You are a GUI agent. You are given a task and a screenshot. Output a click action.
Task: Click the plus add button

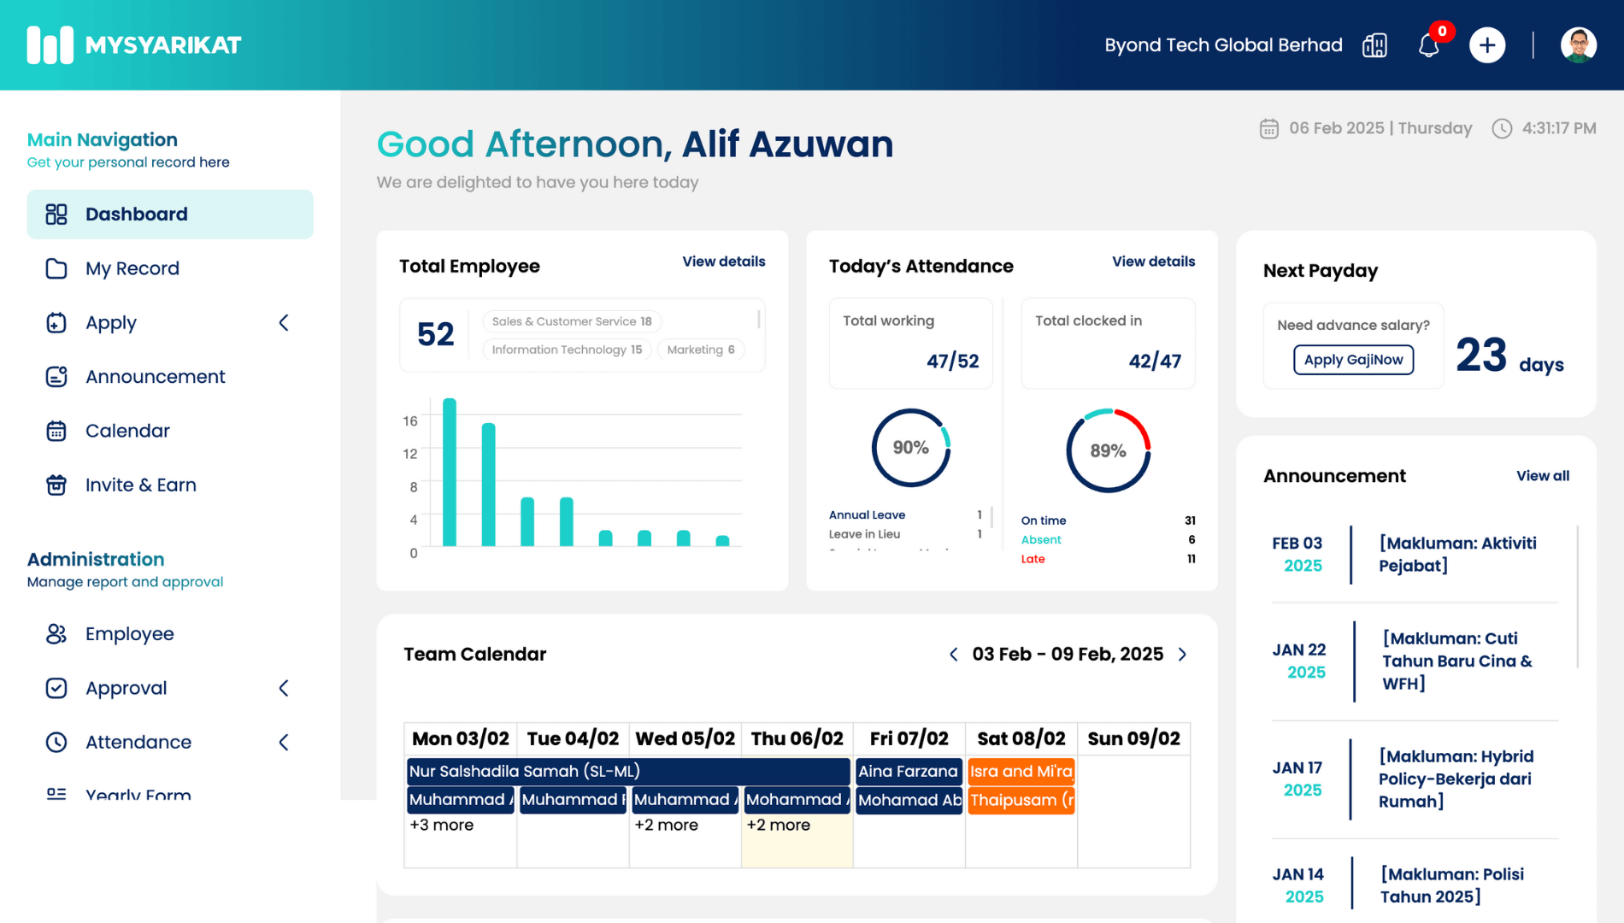(x=1487, y=45)
